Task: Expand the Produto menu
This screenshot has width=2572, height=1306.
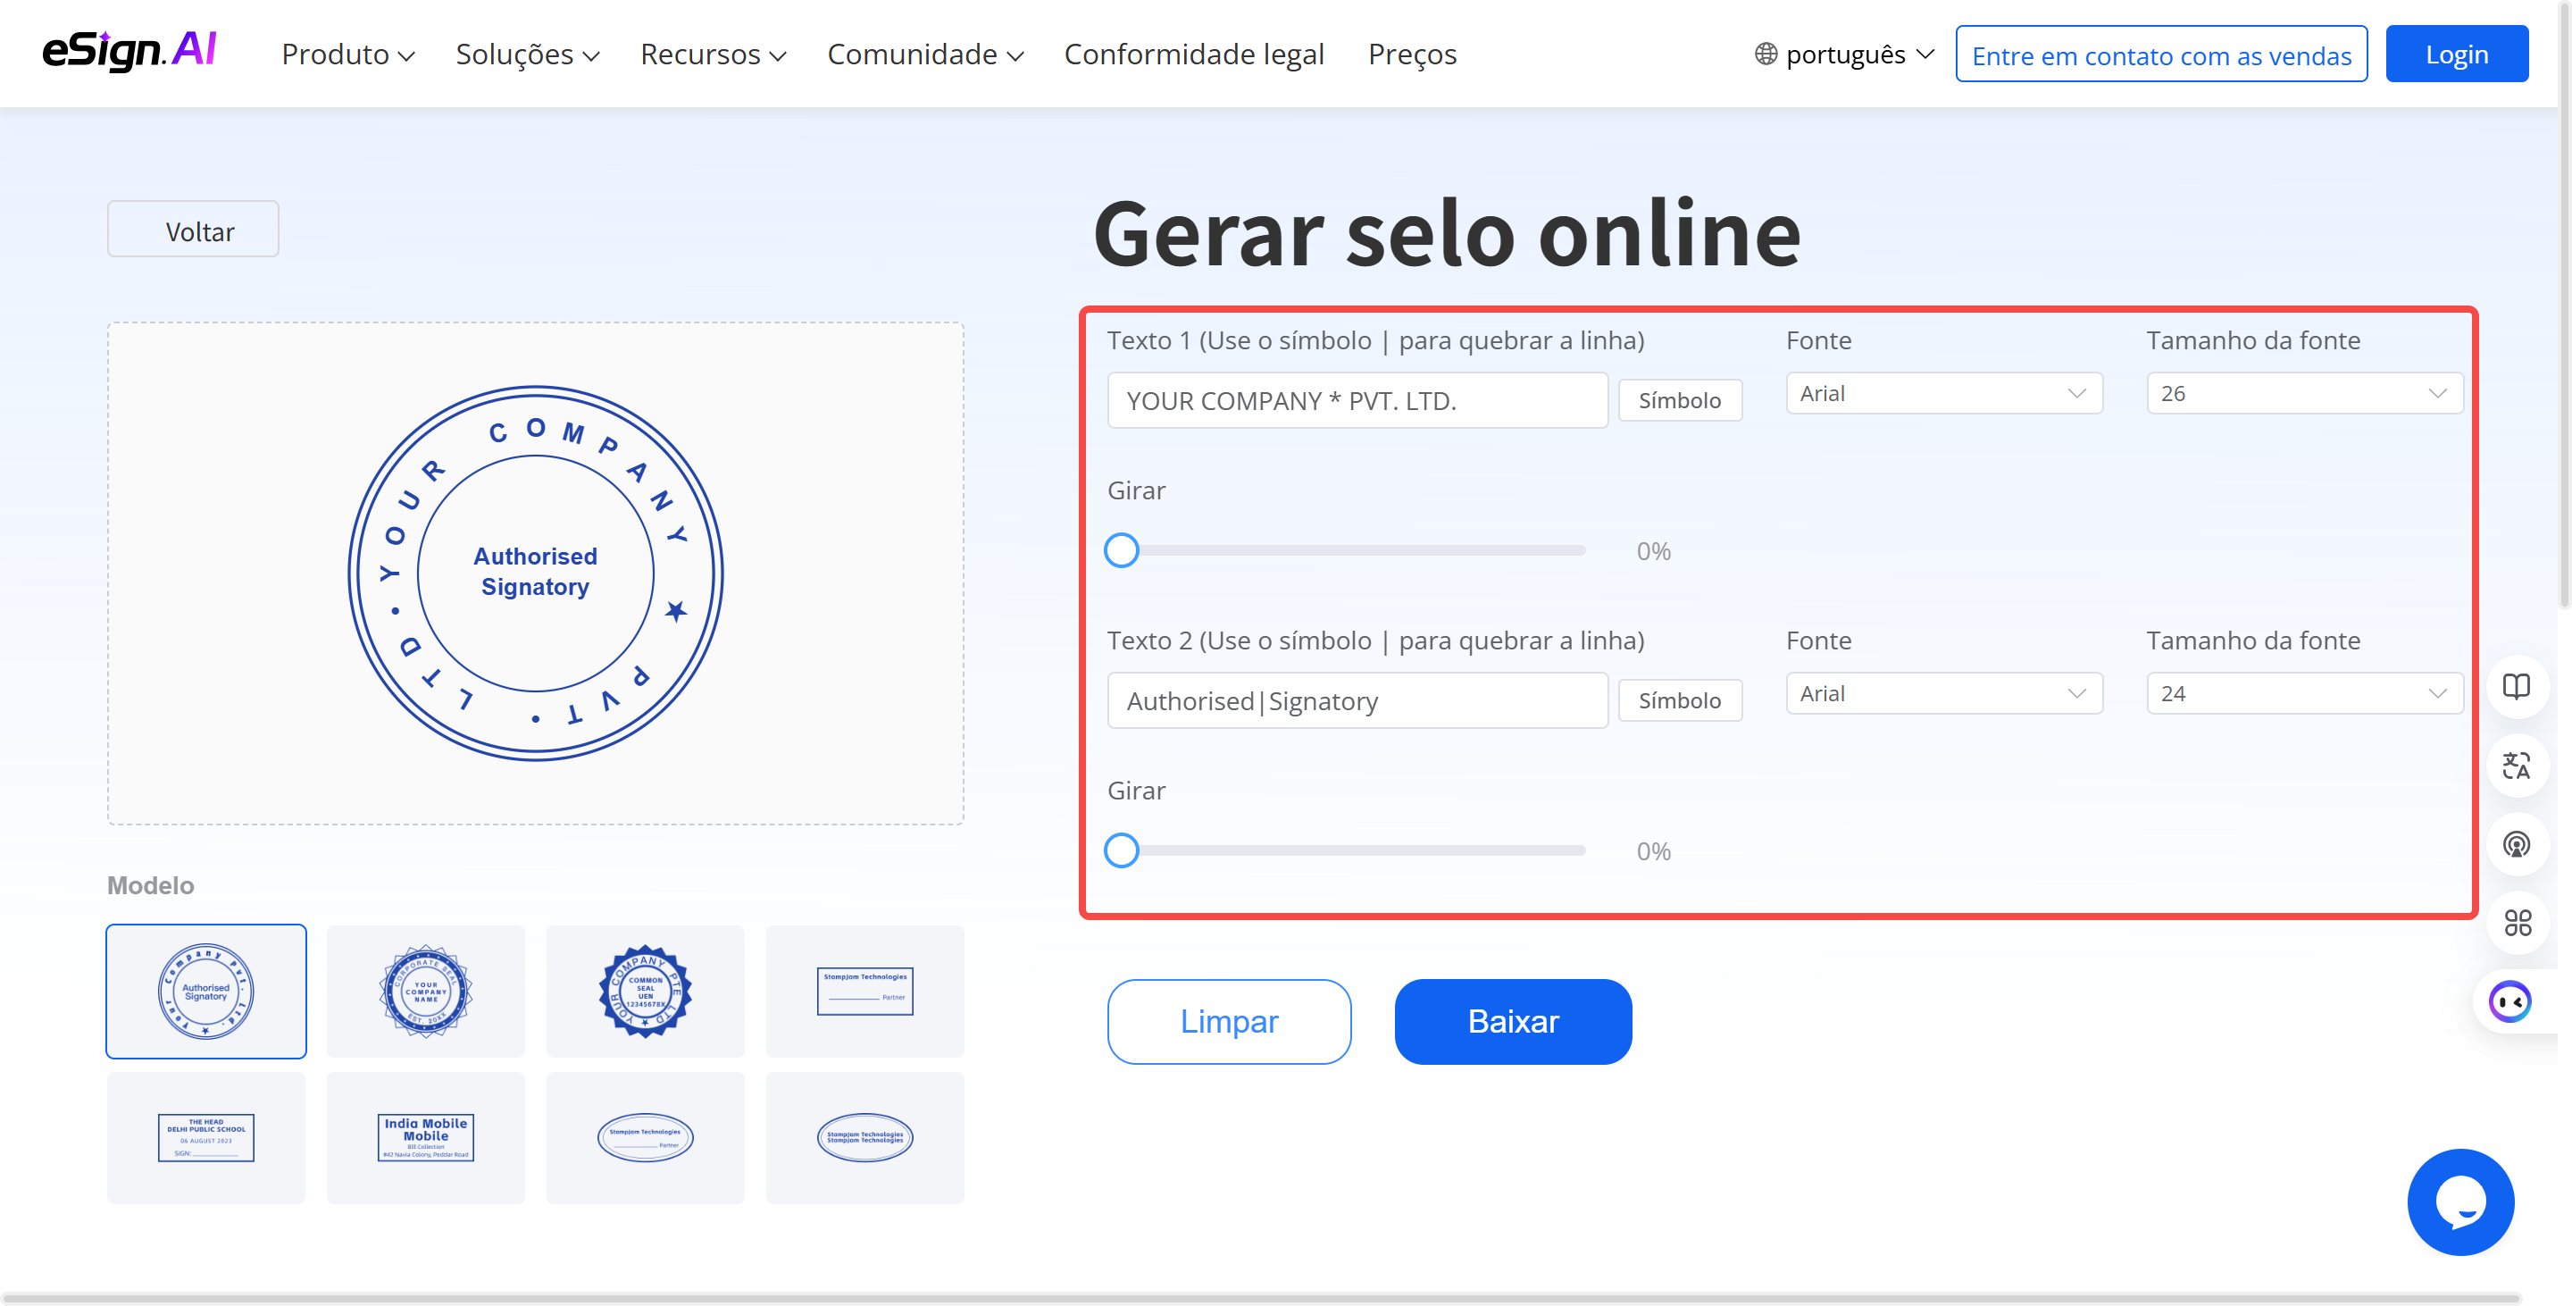Action: [347, 54]
